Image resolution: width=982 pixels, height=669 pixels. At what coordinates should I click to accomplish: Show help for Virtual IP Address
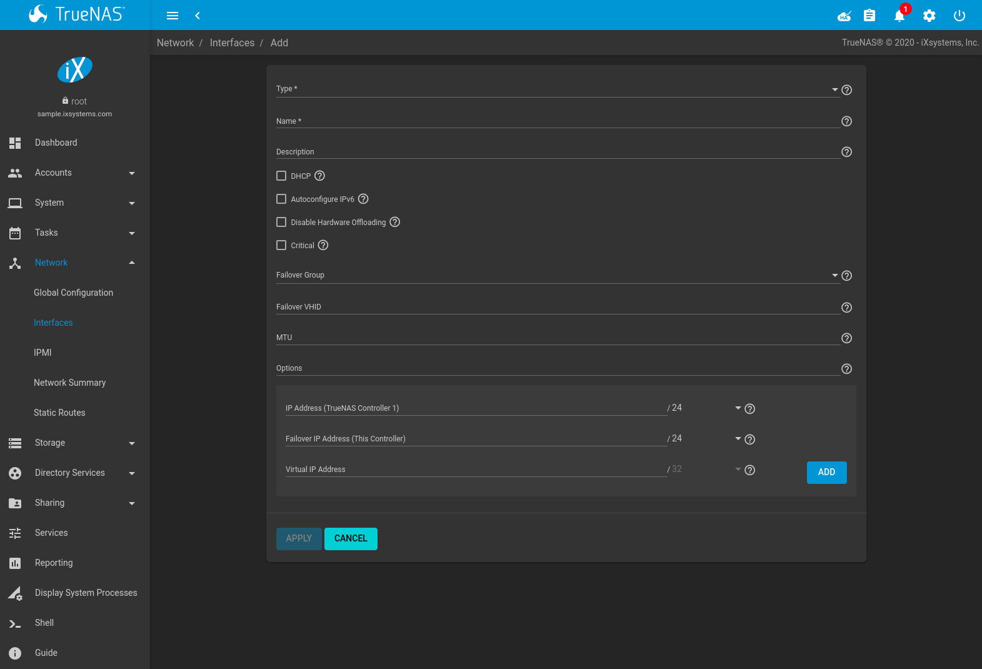[x=750, y=470]
